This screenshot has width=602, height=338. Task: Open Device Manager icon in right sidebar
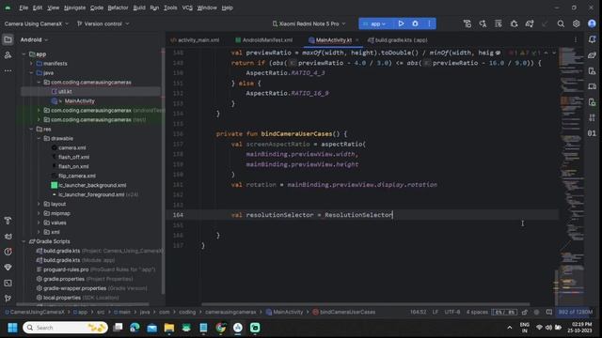(x=592, y=71)
